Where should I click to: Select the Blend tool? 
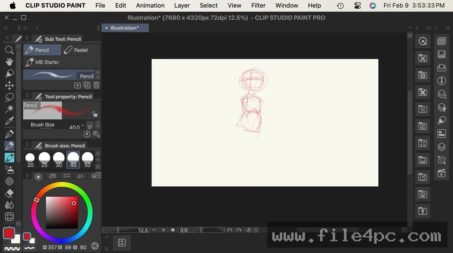pyautogui.click(x=9, y=205)
